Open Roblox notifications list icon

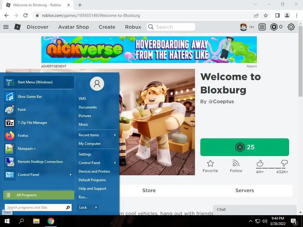point(262,27)
